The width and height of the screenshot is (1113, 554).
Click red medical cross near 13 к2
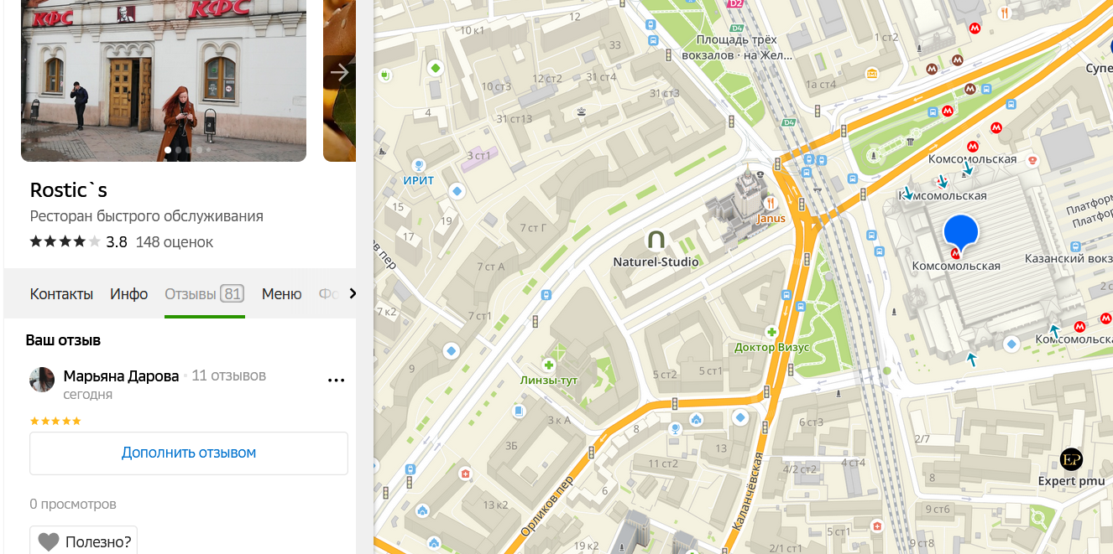465,474
